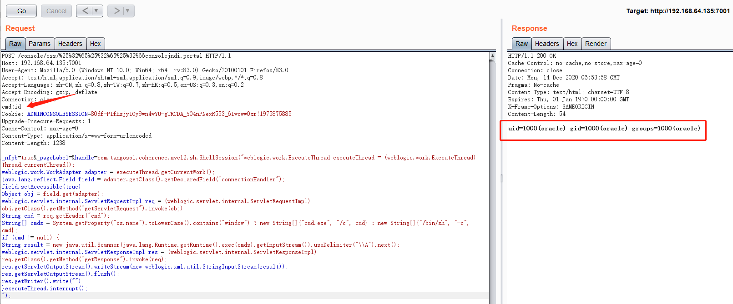Viewport: 733px width, 304px height.
Task: Open the back history dropdown arrow
Action: (x=96, y=10)
